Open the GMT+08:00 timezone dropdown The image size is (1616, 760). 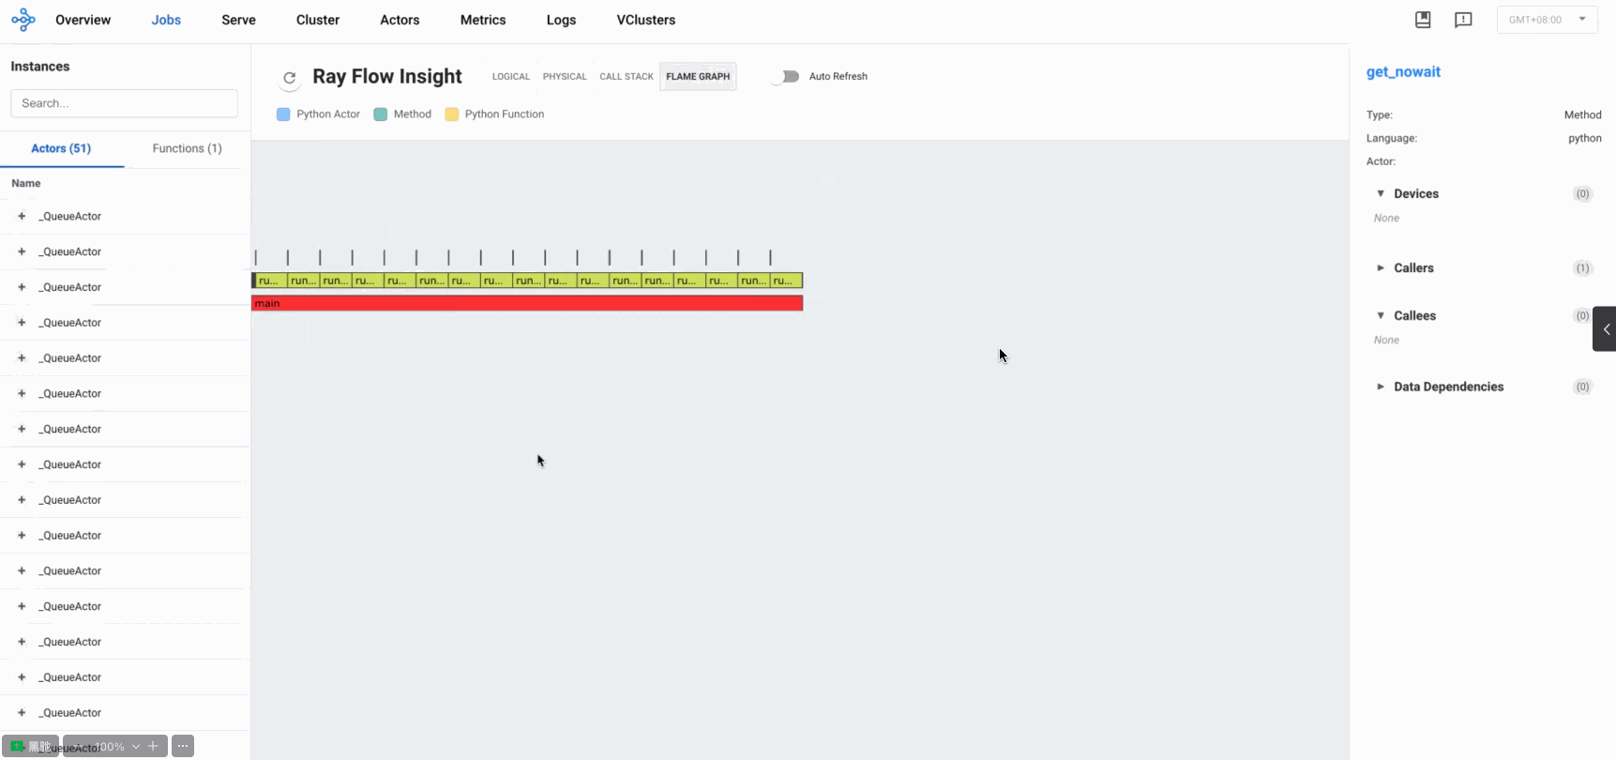pyautogui.click(x=1548, y=20)
